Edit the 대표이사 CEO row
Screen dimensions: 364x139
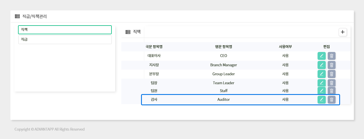click(321, 56)
